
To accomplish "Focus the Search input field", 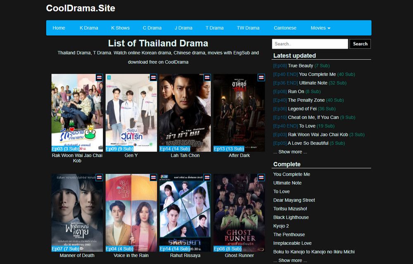I will click(310, 44).
